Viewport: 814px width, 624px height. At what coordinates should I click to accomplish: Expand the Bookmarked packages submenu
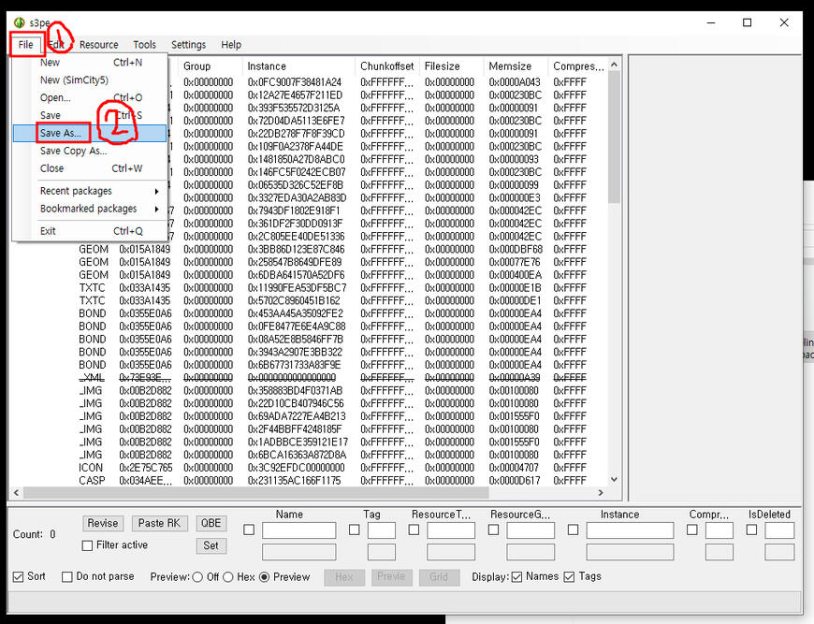pos(89,209)
